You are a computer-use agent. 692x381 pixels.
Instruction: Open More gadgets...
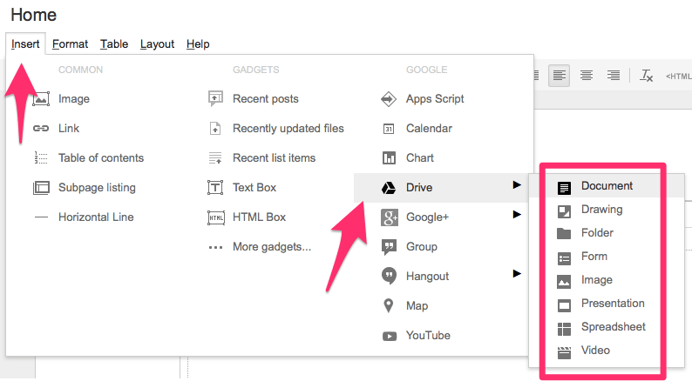click(271, 247)
